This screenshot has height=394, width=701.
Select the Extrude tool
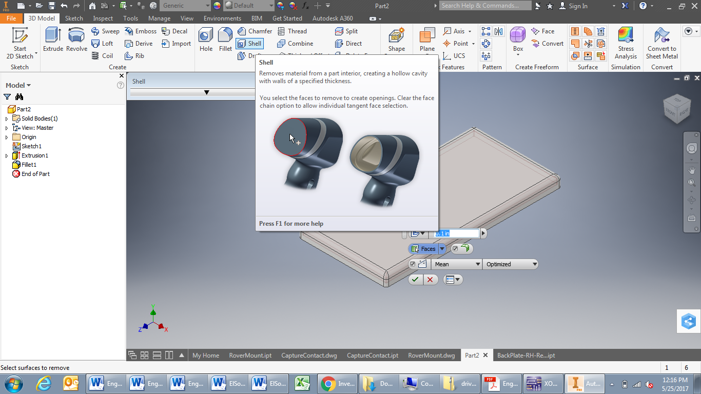[x=53, y=40]
